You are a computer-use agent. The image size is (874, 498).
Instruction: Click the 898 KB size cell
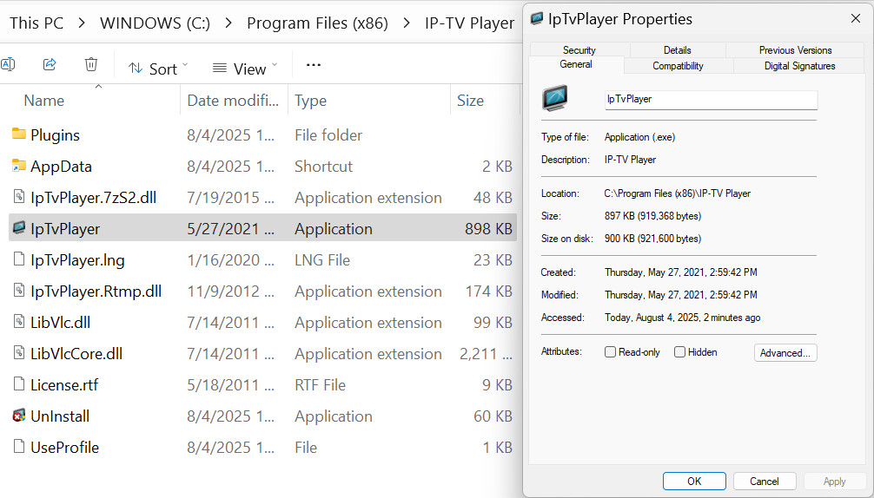tap(488, 229)
